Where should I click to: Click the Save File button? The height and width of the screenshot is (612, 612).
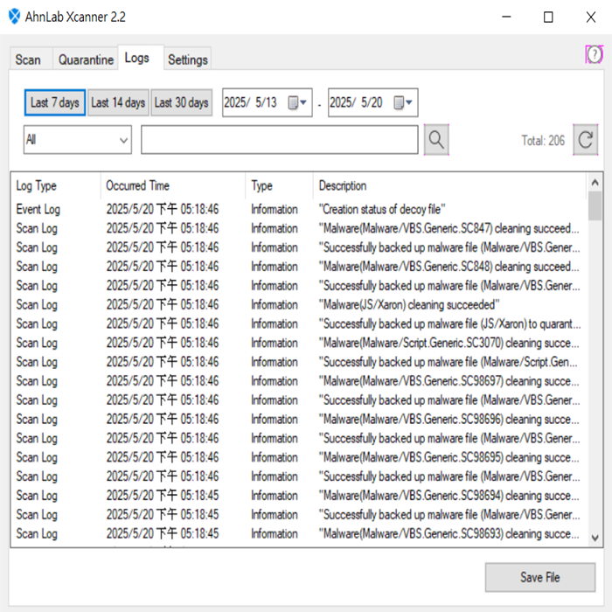[540, 577]
